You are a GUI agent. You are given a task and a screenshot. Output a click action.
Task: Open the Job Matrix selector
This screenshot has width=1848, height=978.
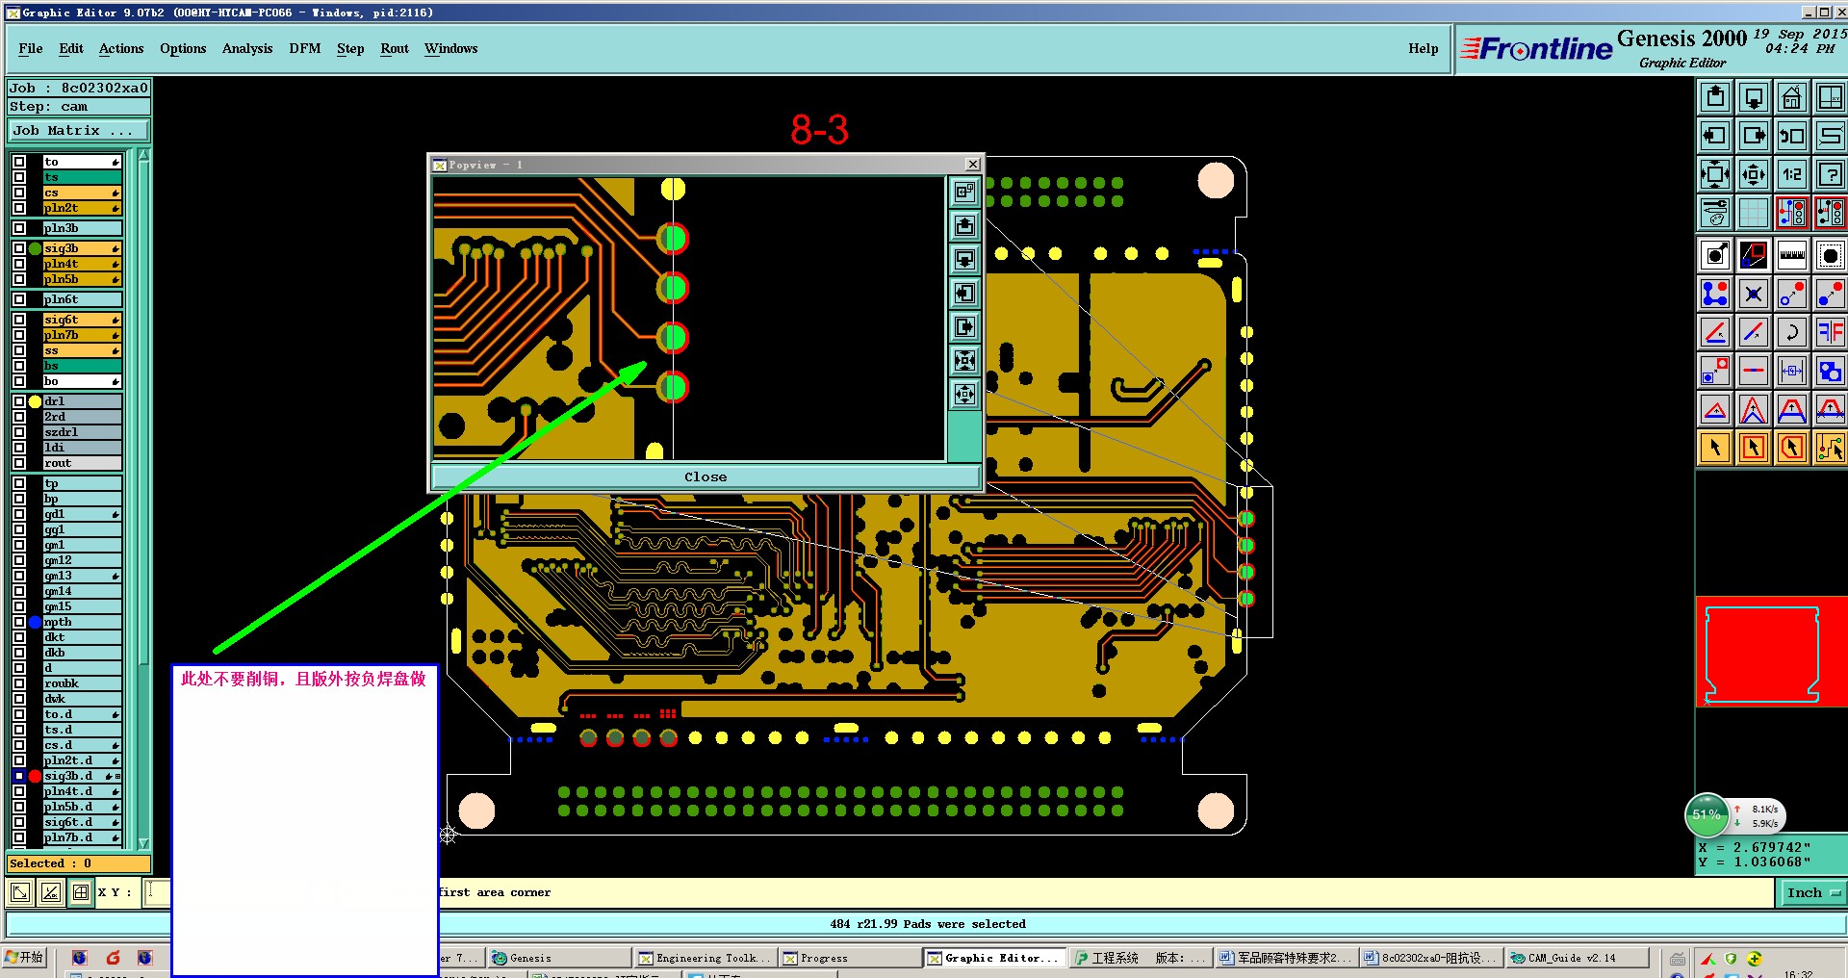[x=79, y=130]
